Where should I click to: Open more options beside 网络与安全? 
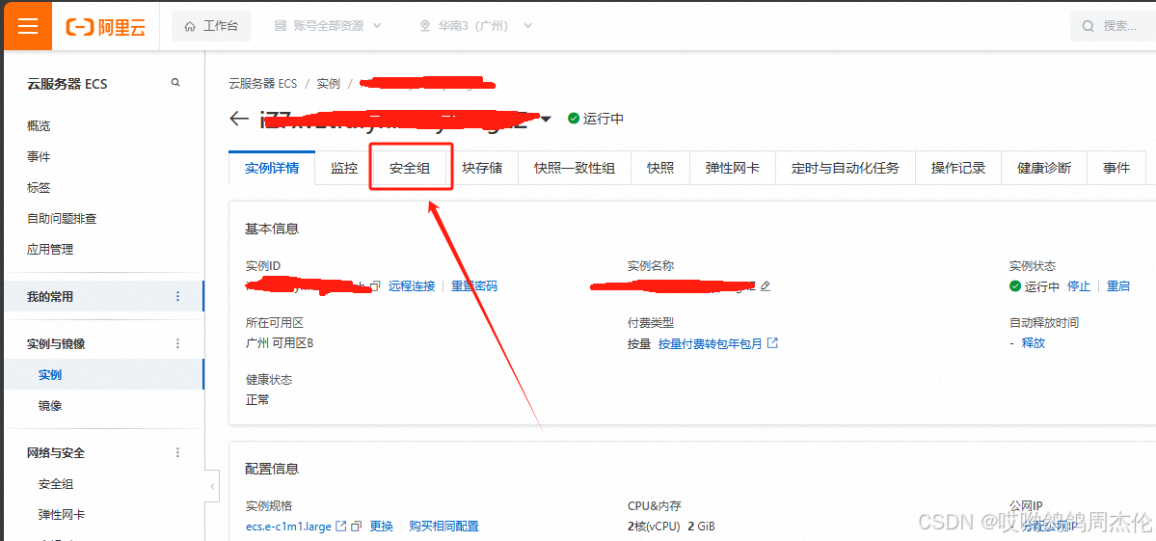pos(177,452)
